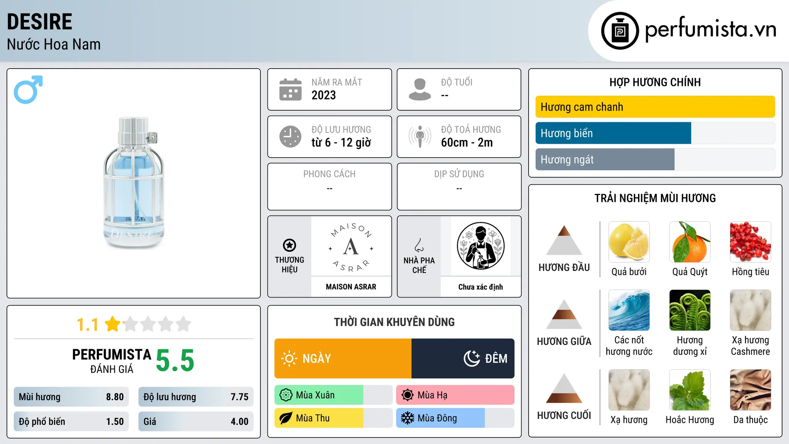Screen dimensions: 789x444
Task: Open the Maison Asrar brand logo
Action: pyautogui.click(x=351, y=246)
